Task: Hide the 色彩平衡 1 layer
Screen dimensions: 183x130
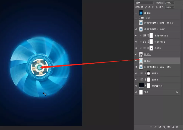Action: point(136,42)
